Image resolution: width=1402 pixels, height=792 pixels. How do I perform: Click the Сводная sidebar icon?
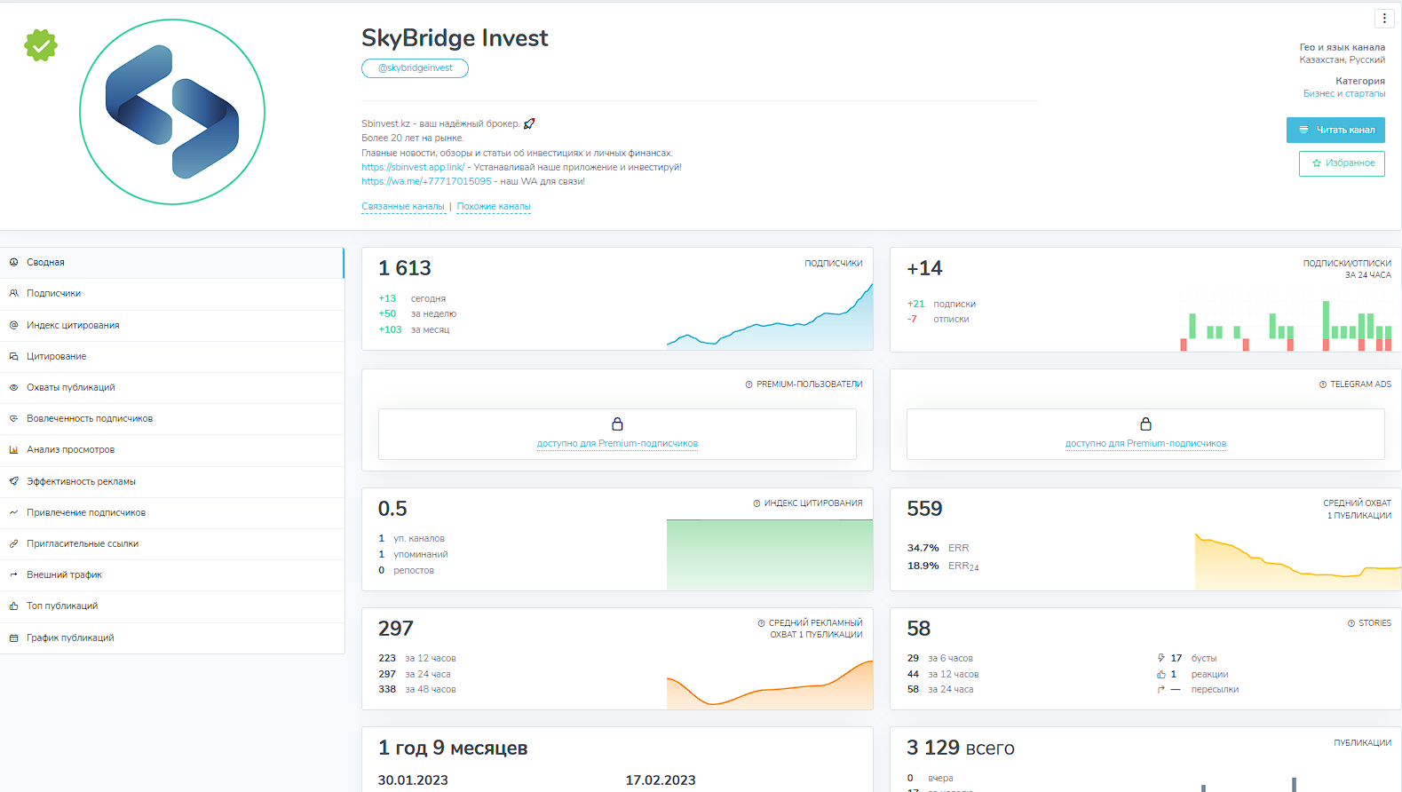13,263
